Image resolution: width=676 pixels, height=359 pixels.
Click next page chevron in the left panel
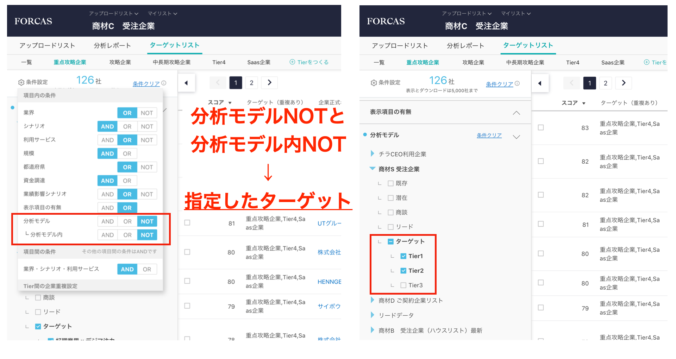(x=270, y=82)
